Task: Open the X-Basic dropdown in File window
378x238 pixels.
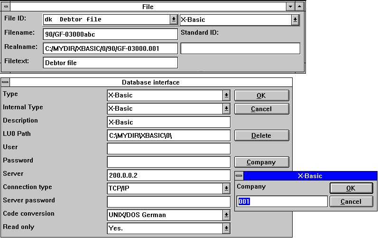Action: point(295,20)
